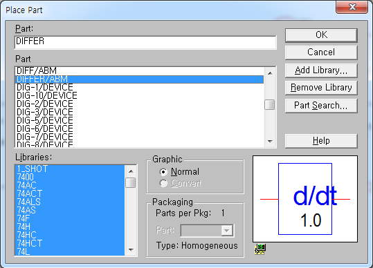Select DIG-3/DEVICE in the part list
373x268 pixels.
[140, 113]
